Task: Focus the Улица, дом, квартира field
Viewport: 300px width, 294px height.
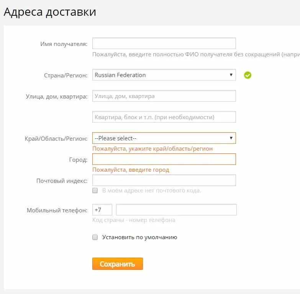Action: pos(164,96)
